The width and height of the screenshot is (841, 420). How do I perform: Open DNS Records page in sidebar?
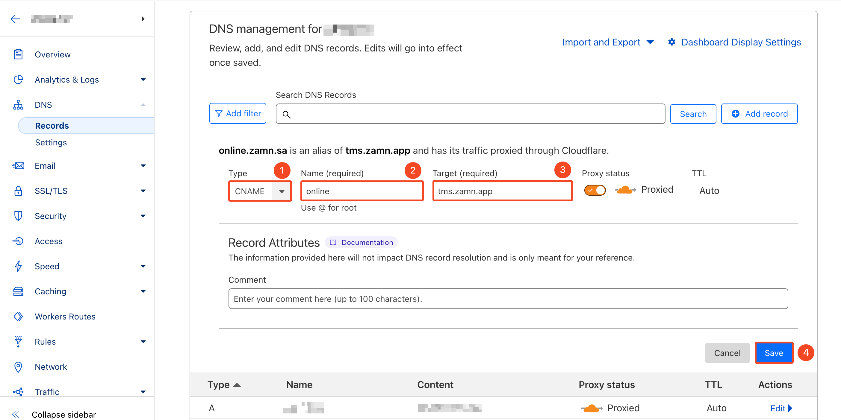coord(87,126)
